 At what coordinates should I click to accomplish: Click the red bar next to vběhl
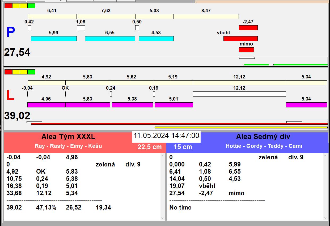240,39
